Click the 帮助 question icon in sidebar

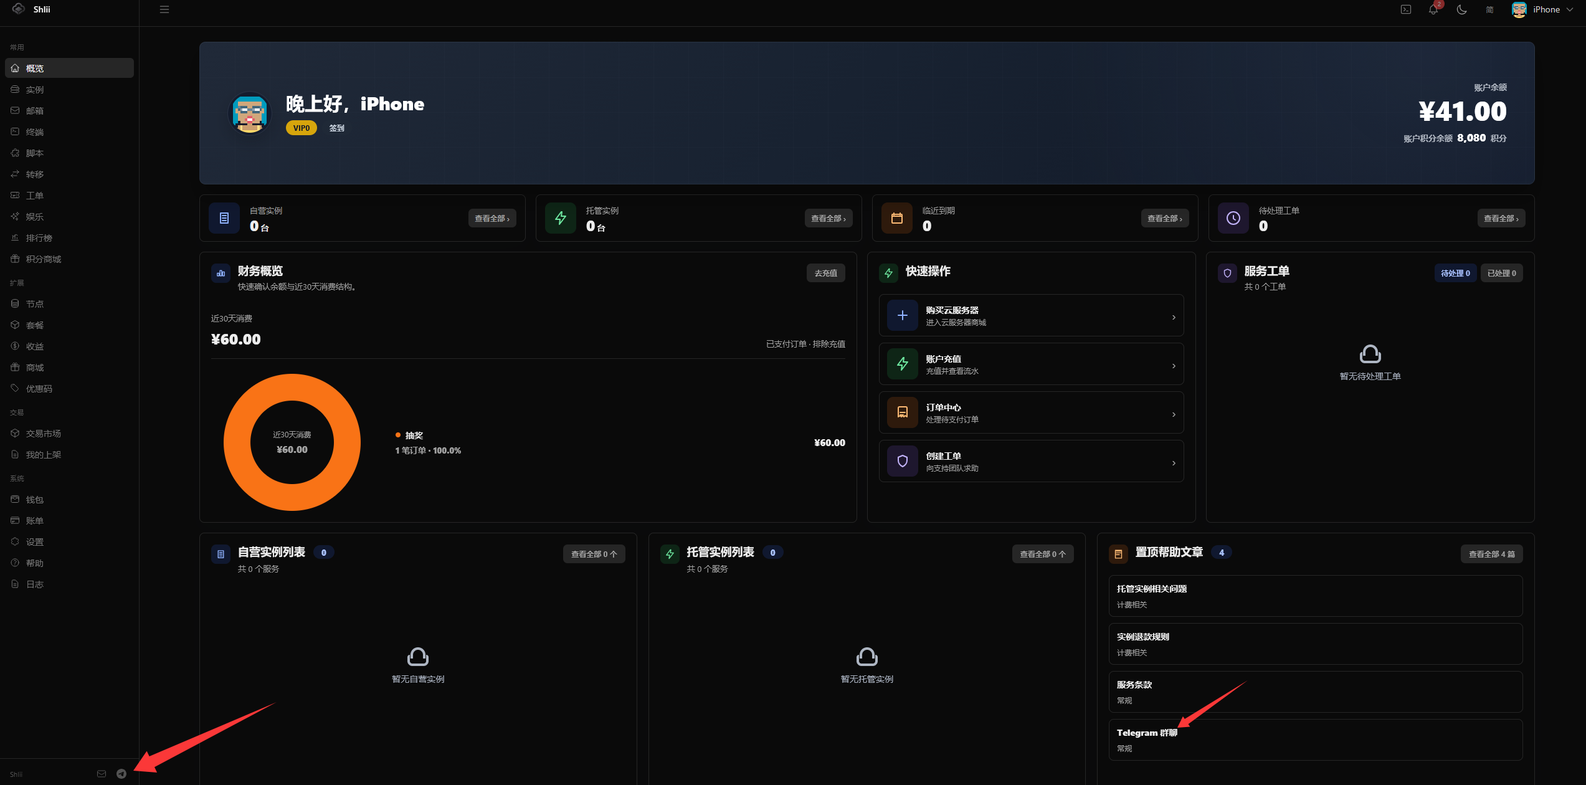point(15,563)
